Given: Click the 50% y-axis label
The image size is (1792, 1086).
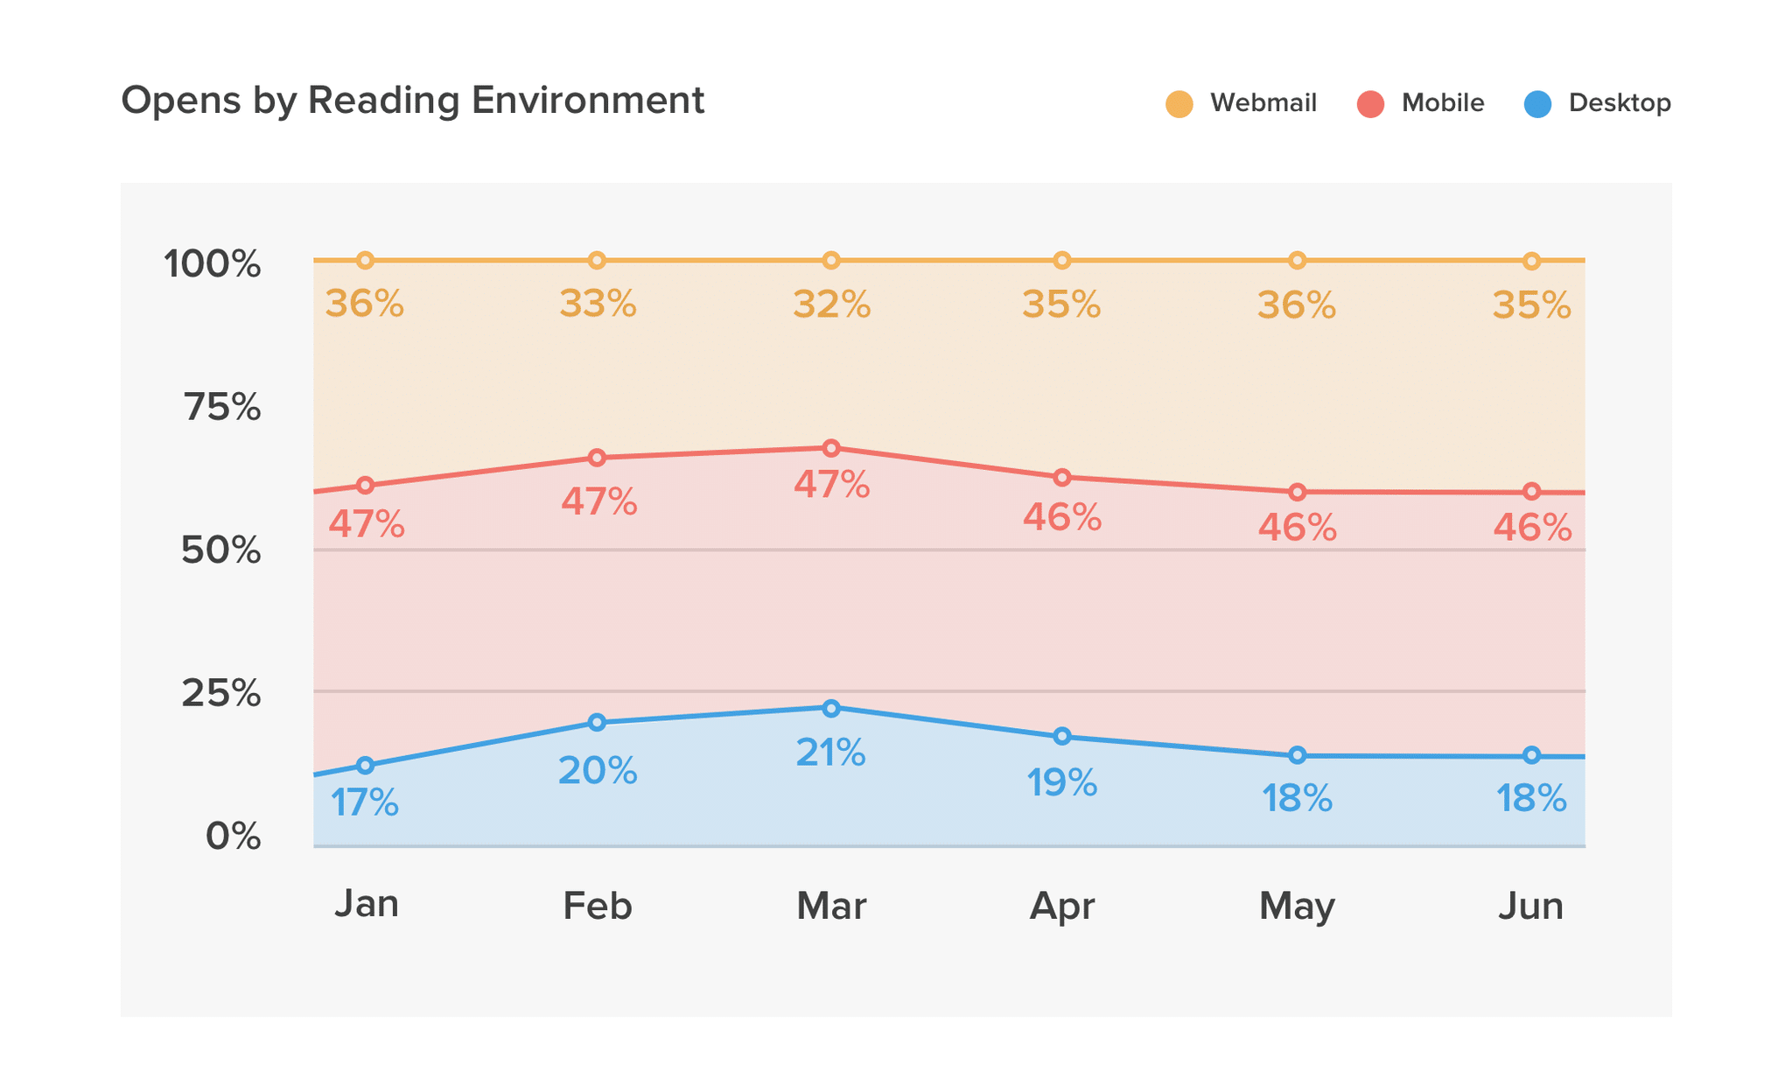Looking at the screenshot, I should (x=220, y=550).
